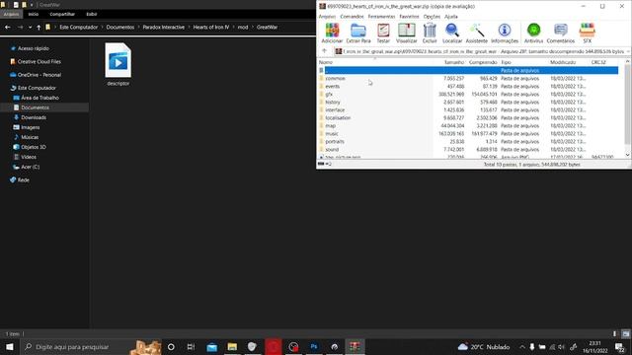Select the interface folder in archive
The height and width of the screenshot is (355, 632).
click(x=335, y=109)
